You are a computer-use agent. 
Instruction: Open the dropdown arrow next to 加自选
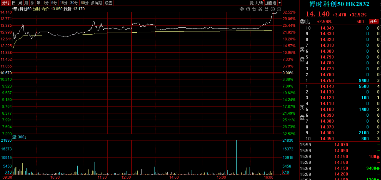[x=280, y=3]
